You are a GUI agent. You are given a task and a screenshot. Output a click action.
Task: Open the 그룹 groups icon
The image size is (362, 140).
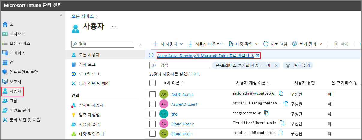(x=5, y=101)
